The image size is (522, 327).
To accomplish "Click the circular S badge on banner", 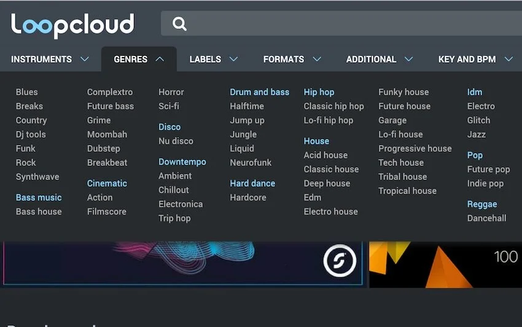I will tap(340, 261).
